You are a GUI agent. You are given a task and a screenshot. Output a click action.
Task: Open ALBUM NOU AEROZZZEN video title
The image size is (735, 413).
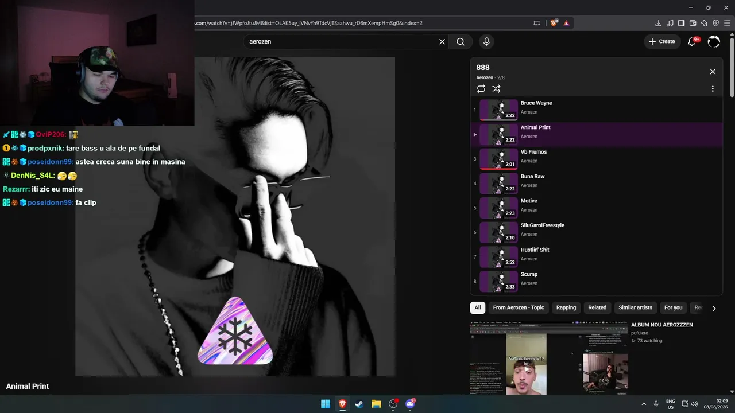(x=662, y=325)
